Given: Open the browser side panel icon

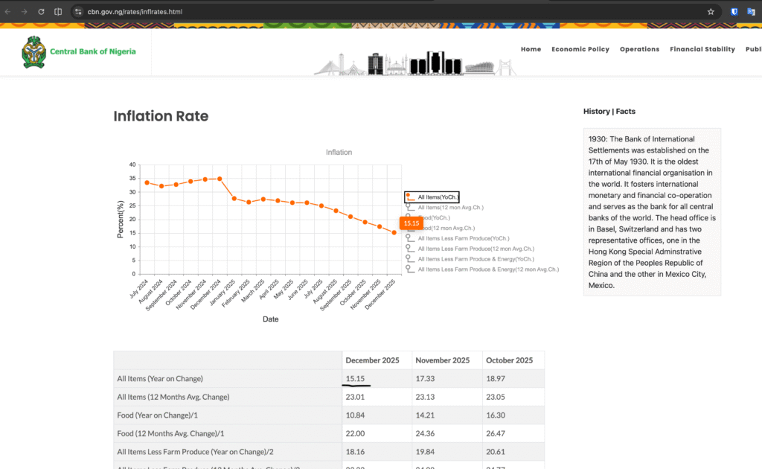Looking at the screenshot, I should click(x=58, y=11).
